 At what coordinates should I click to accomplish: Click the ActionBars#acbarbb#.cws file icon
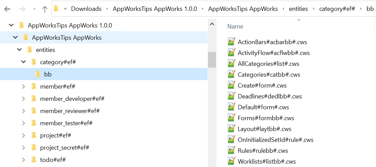(232, 42)
